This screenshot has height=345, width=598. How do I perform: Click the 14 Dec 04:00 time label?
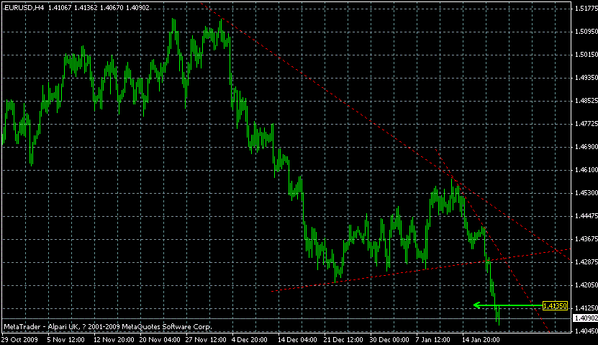coord(297,339)
